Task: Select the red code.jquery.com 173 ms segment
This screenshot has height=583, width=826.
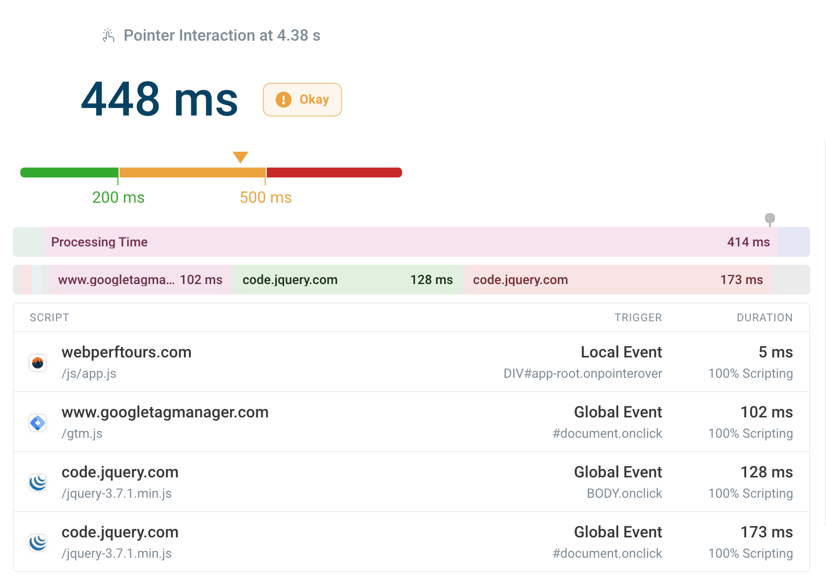Action: click(x=617, y=280)
